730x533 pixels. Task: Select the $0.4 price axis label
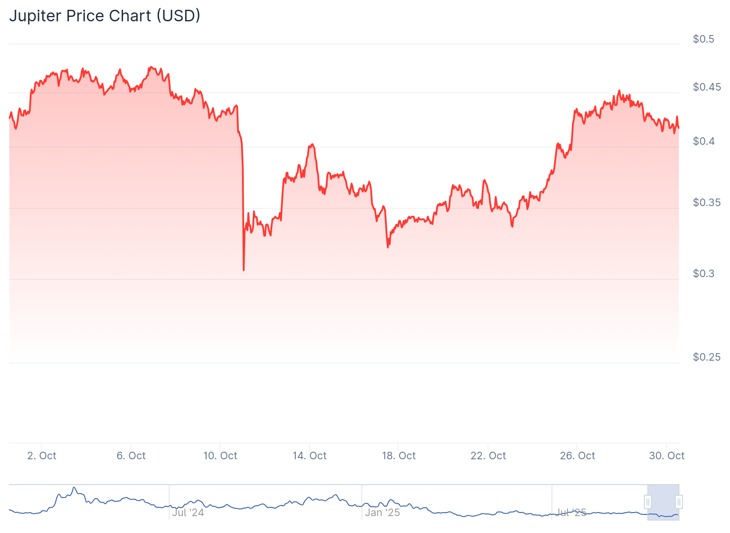pos(703,141)
